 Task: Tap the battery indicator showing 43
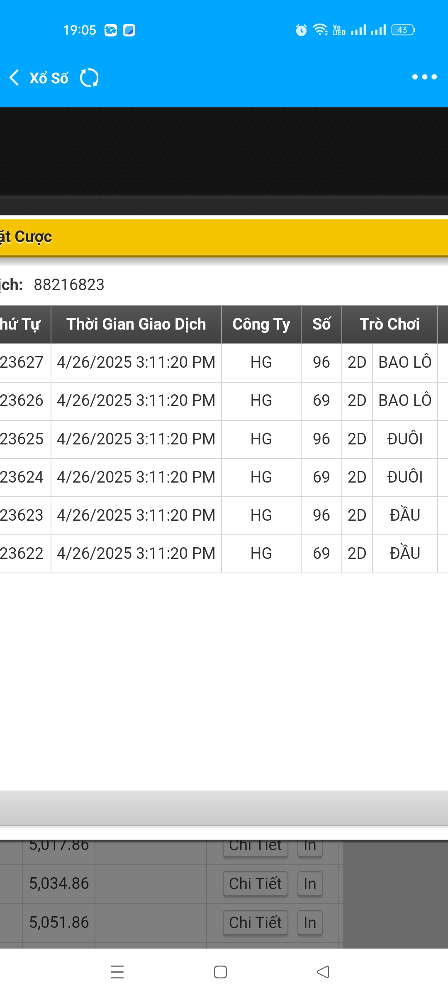[x=403, y=30]
